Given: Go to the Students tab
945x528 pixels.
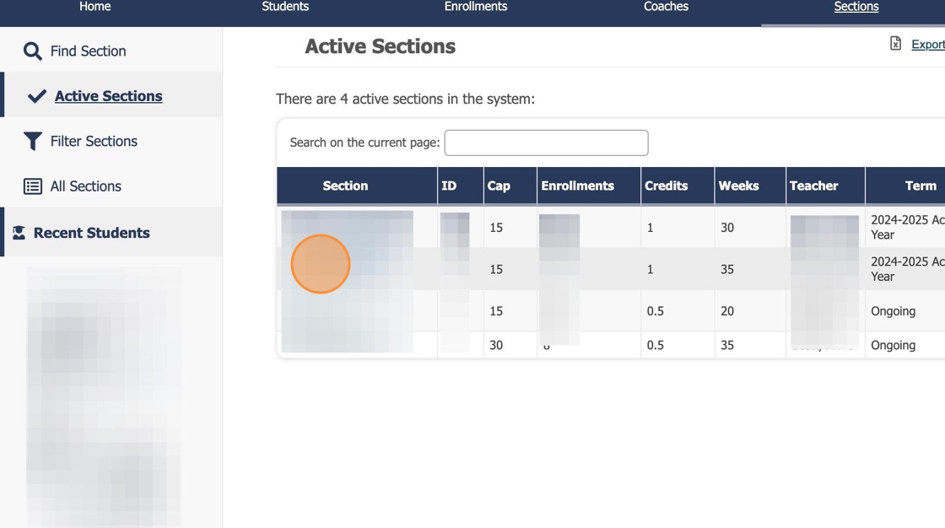Looking at the screenshot, I should 285,7.
